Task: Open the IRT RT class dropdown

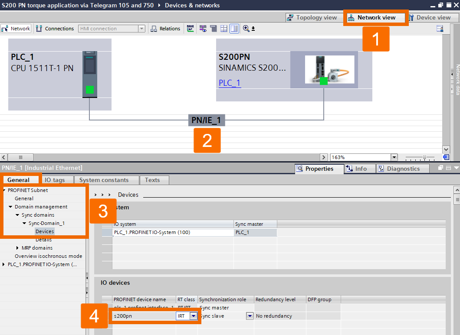Action: click(194, 316)
